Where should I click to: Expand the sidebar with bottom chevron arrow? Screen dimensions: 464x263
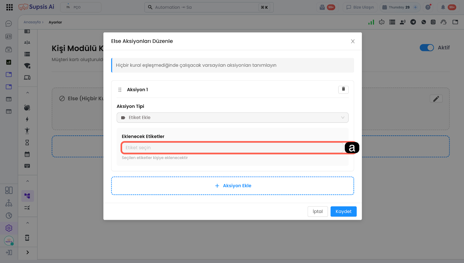tap(28, 252)
